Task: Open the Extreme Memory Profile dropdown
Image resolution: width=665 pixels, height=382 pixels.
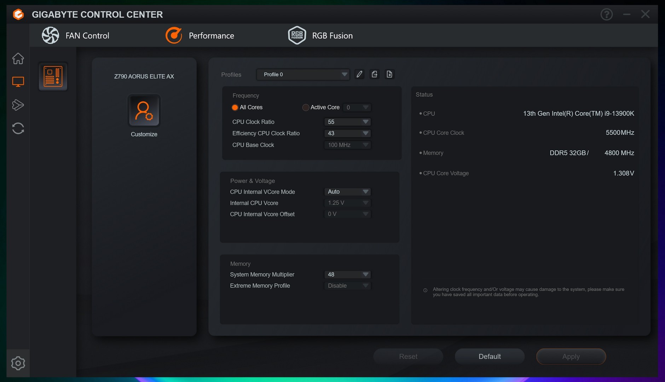Action: 347,286
